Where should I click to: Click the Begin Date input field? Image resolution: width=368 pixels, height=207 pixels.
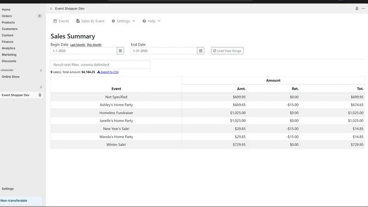(84, 51)
